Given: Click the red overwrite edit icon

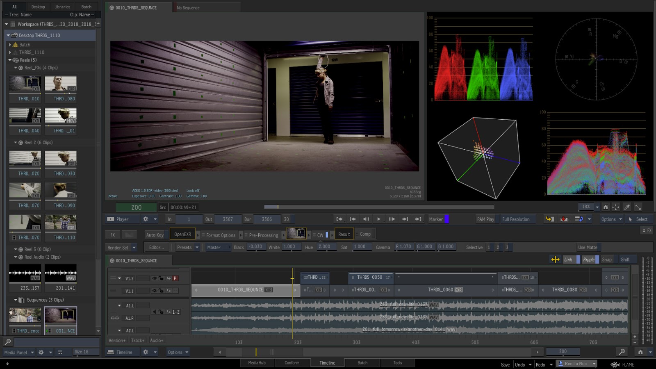Looking at the screenshot, I should [x=564, y=219].
